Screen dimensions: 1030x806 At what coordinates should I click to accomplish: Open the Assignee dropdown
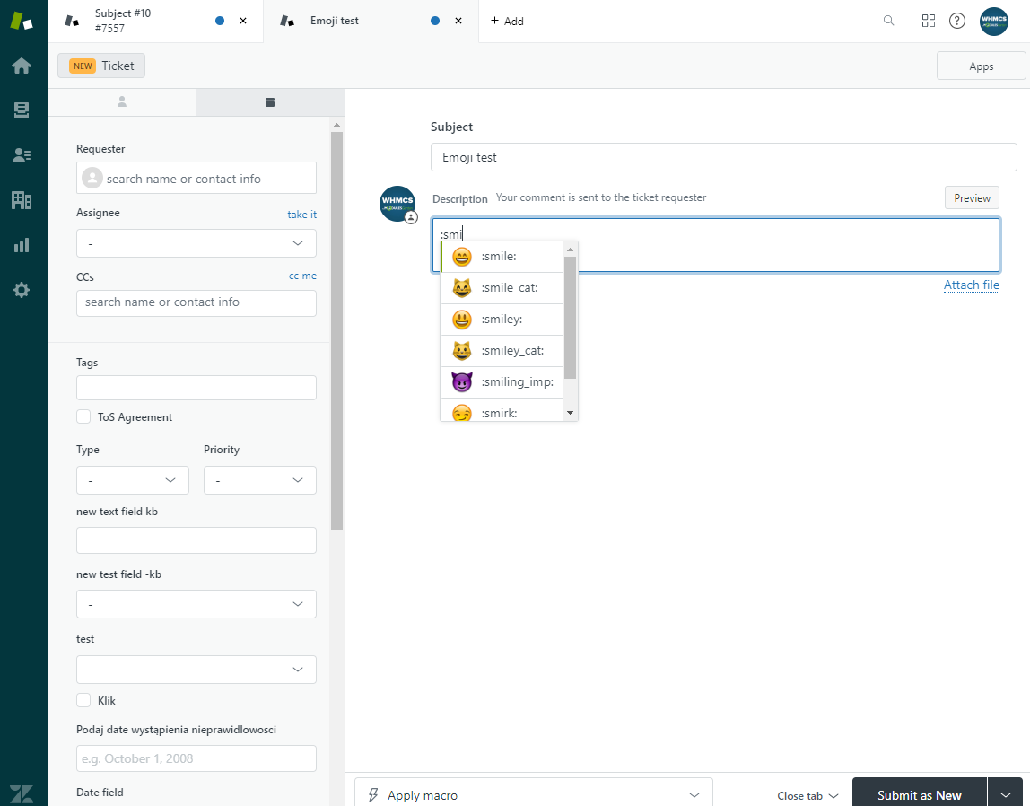point(196,243)
